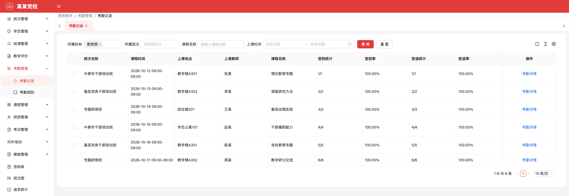This screenshot has height=196, width=569.
Task: Check the 教学研讨交流 row checkbox
Action: pyautogui.click(x=75, y=160)
